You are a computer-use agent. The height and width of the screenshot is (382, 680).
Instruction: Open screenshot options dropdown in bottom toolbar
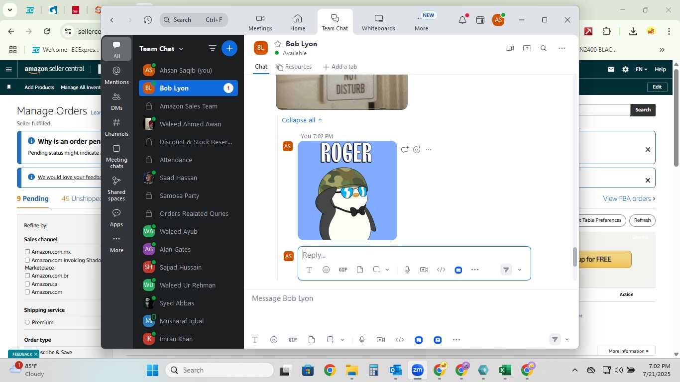(342, 340)
